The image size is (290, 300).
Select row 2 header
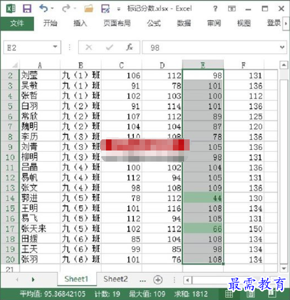(10, 75)
